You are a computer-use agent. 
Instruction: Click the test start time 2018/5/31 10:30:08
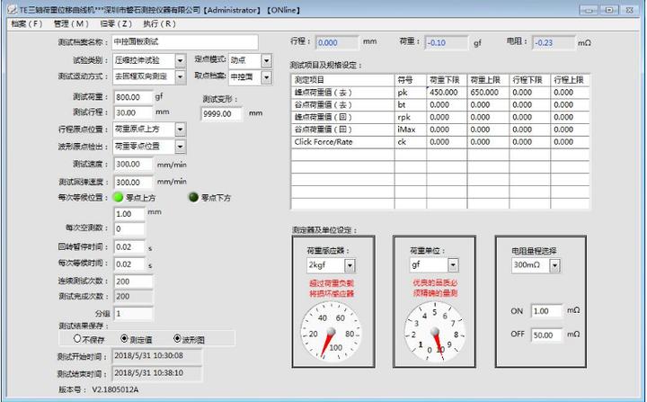tap(156, 356)
